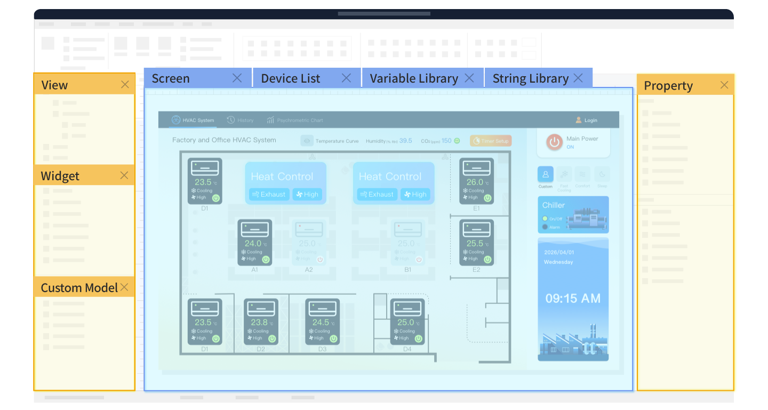Screen dimensions: 768x410
Task: Click the Chiller Alarm indicator light
Action: (x=545, y=227)
